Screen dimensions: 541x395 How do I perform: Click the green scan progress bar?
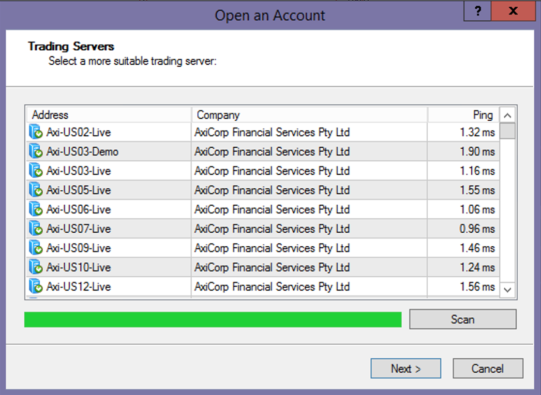click(x=213, y=319)
